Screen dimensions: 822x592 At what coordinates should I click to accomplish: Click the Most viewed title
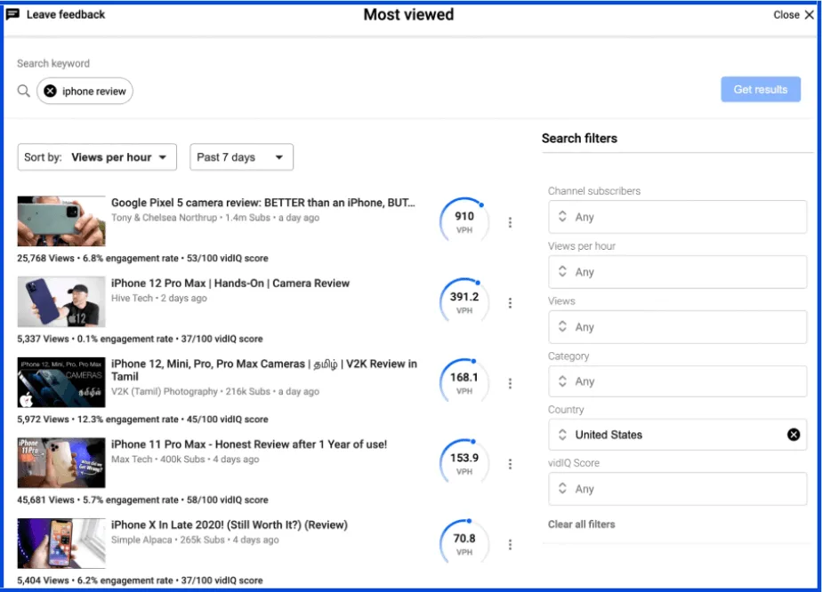(409, 15)
